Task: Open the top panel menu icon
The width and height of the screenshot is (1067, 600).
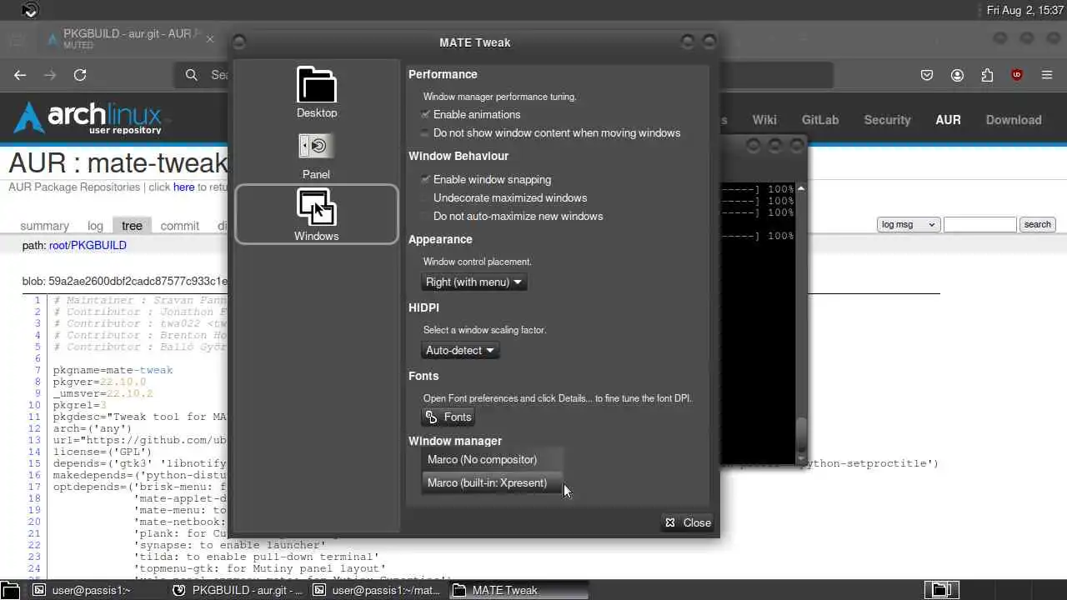Action: coord(30,10)
